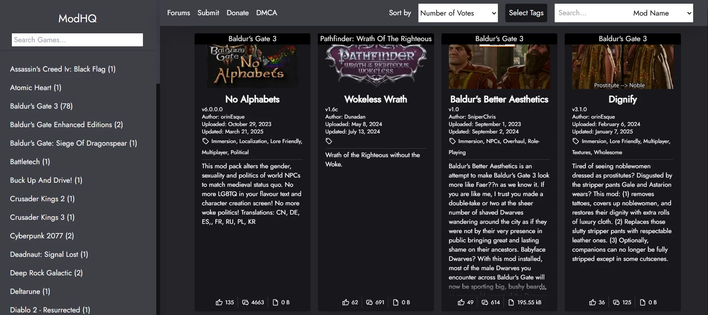Image resolution: width=708 pixels, height=315 pixels.
Task: Open the Mod Name search type dropdown
Action: (661, 13)
